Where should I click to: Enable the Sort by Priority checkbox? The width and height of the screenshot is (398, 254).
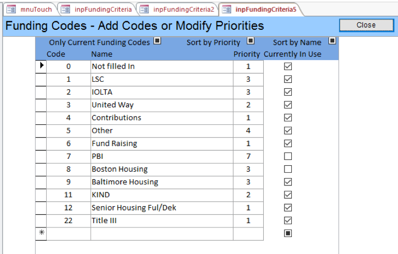pyautogui.click(x=250, y=41)
